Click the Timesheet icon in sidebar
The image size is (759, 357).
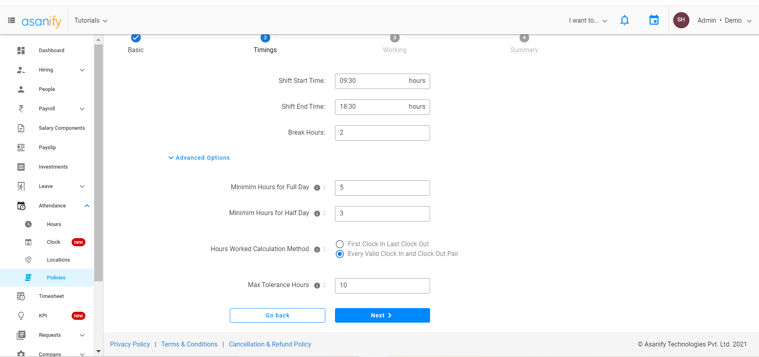click(21, 296)
